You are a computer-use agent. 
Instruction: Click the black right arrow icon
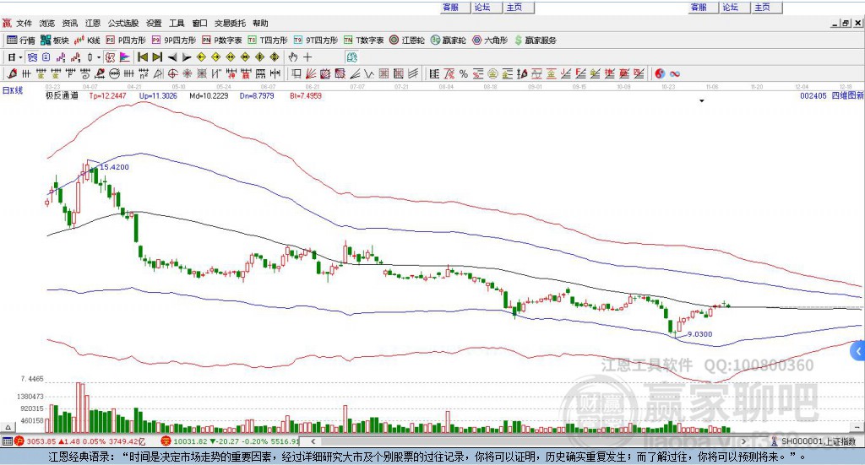point(187,57)
